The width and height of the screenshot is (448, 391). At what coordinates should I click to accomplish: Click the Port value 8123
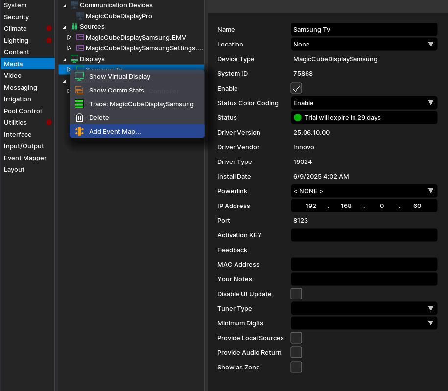[x=301, y=221]
